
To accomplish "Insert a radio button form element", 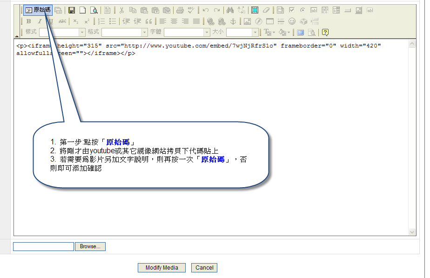I will 302,10.
